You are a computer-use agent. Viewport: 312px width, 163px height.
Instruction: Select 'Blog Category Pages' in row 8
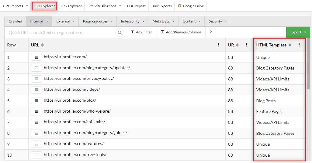click(x=275, y=134)
